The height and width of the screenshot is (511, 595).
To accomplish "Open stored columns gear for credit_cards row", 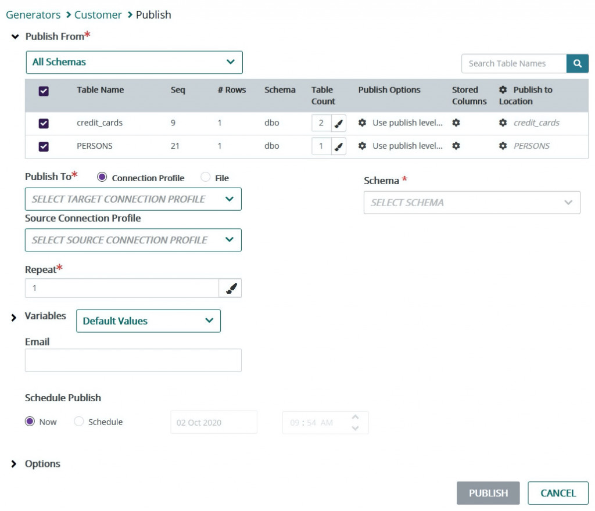I will pyautogui.click(x=456, y=123).
